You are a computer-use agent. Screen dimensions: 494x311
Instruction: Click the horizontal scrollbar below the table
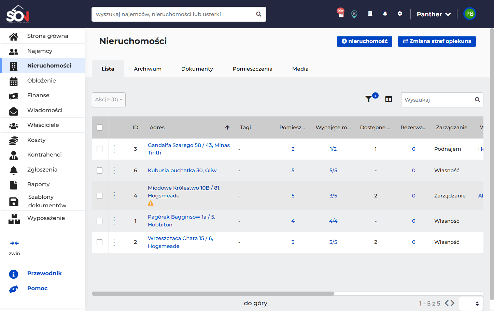tap(213, 294)
